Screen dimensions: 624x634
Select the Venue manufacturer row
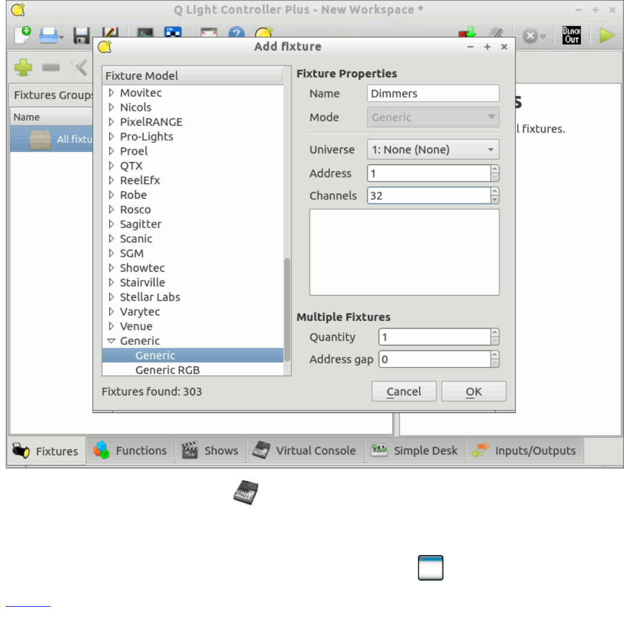click(x=193, y=326)
